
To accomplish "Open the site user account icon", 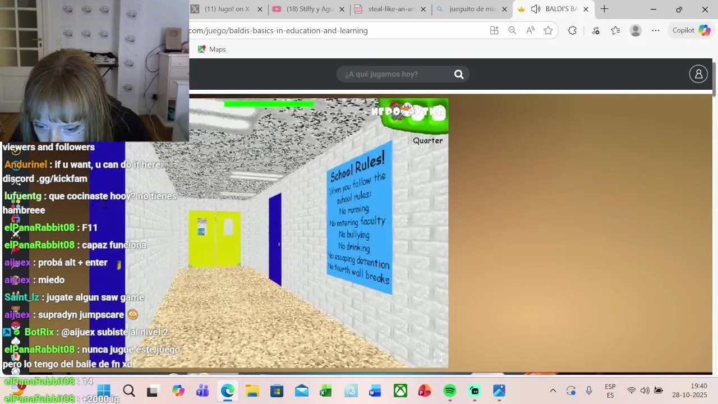I will coord(698,74).
